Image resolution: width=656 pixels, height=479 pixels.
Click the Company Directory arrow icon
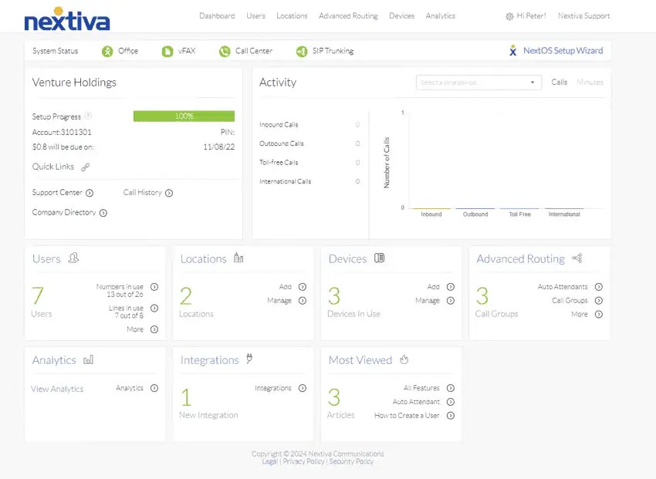(x=103, y=213)
